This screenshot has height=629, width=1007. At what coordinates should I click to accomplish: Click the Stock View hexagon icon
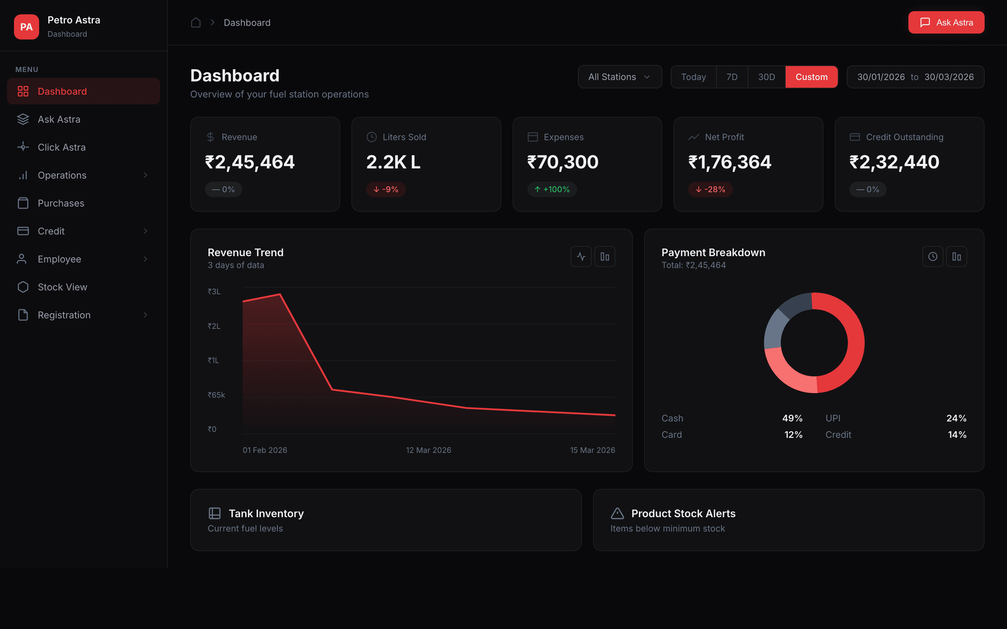point(23,287)
